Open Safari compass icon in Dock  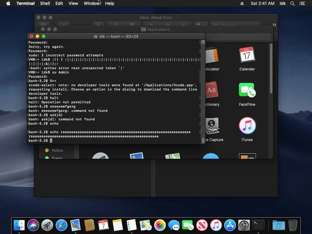pyautogui.click(x=61, y=225)
